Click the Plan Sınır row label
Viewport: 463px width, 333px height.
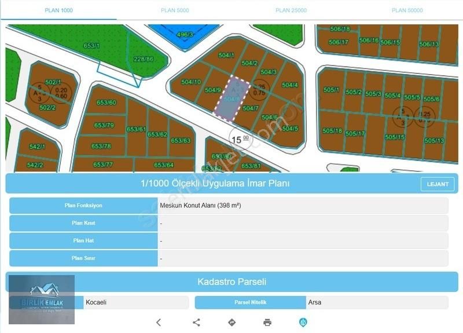point(83,258)
